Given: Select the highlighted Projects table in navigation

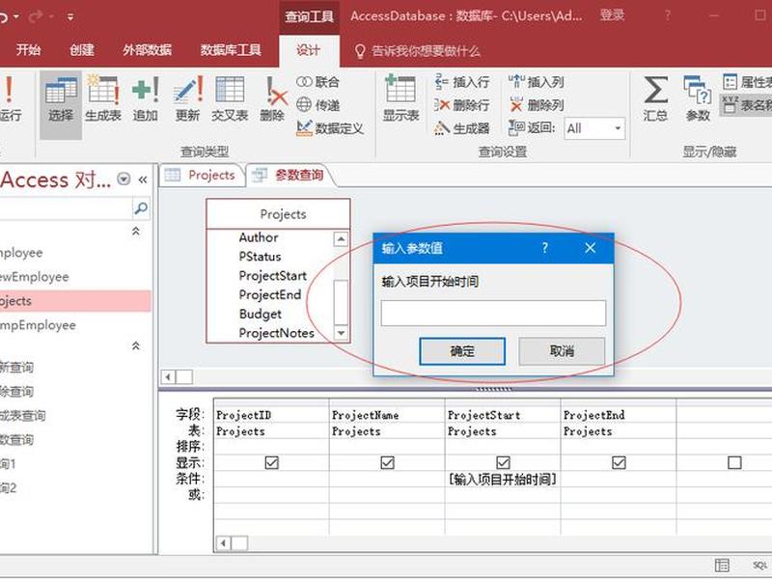Looking at the screenshot, I should point(75,301).
